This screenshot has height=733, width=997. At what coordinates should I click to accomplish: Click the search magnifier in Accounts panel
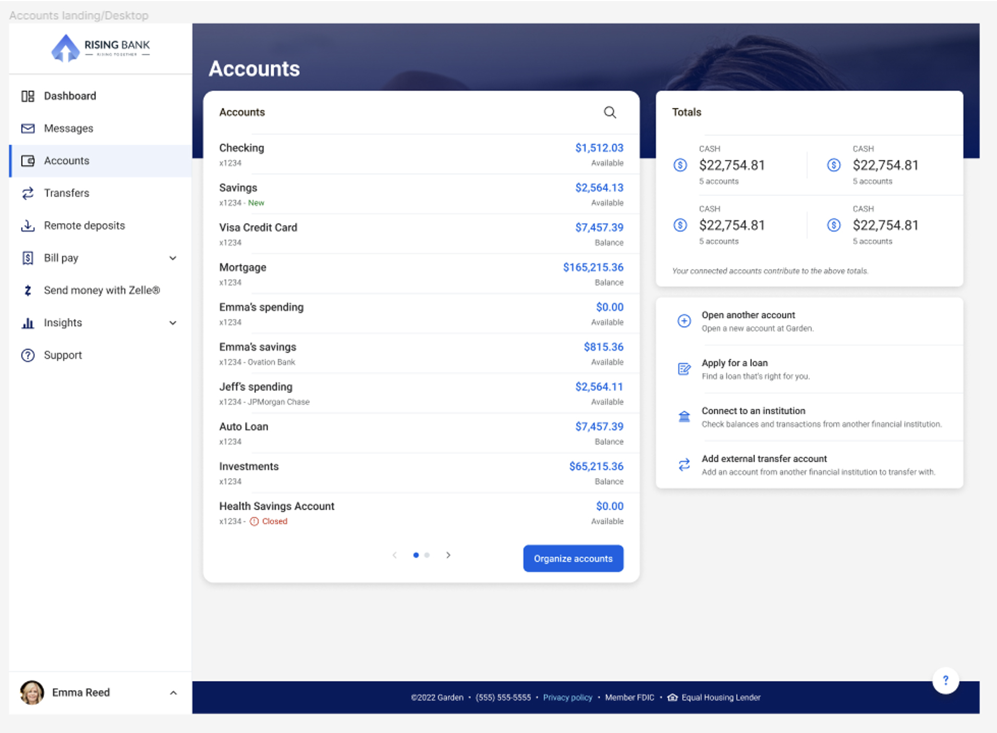(x=610, y=113)
